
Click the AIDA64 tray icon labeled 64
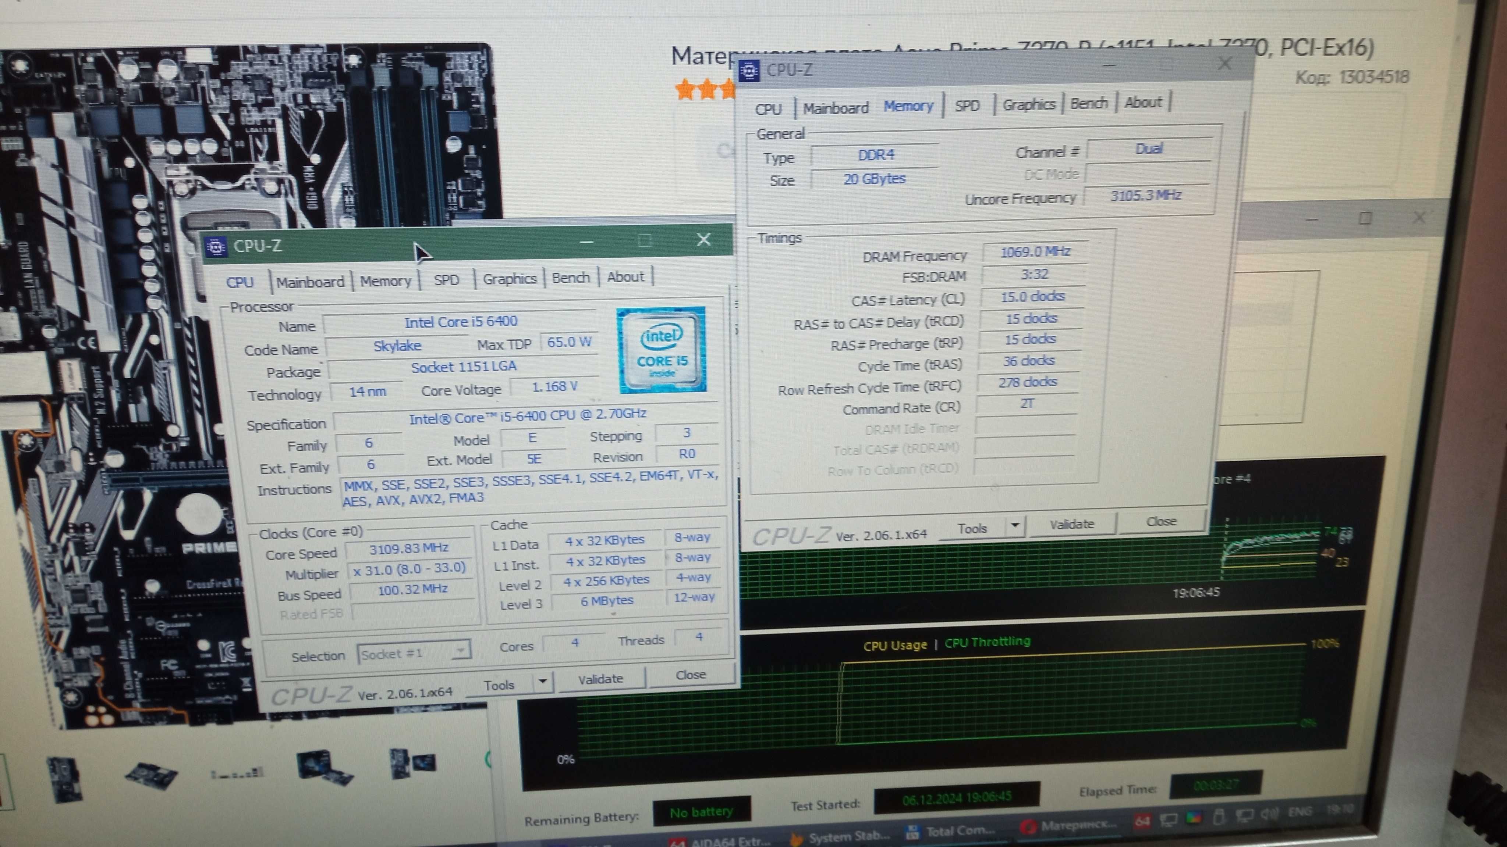[1142, 821]
